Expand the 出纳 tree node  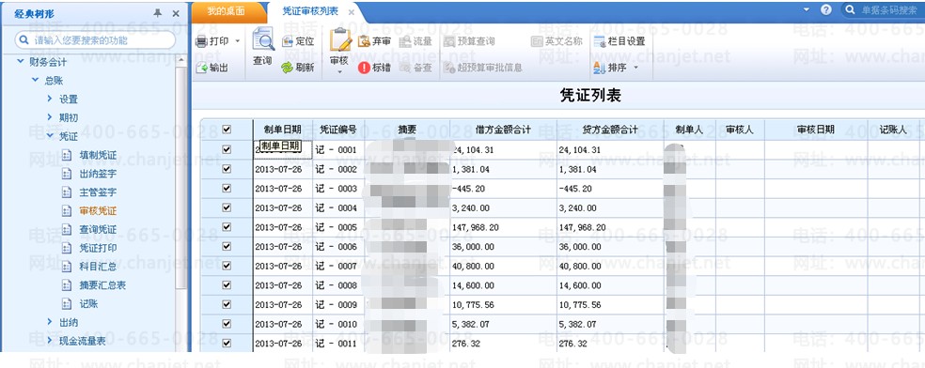coord(50,322)
